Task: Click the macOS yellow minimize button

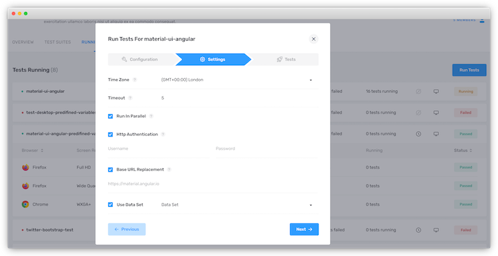Action: pyautogui.click(x=20, y=14)
